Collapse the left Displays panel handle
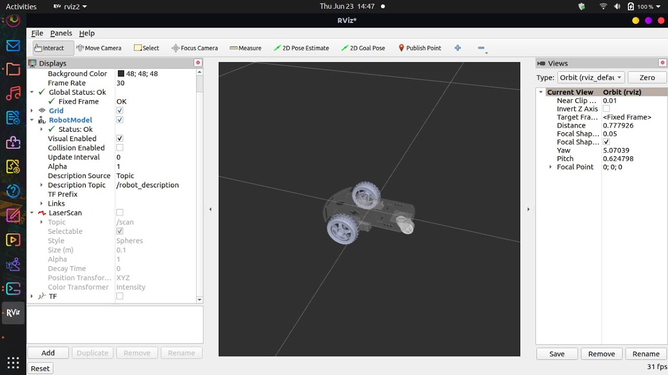The width and height of the screenshot is (668, 375). pyautogui.click(x=210, y=209)
